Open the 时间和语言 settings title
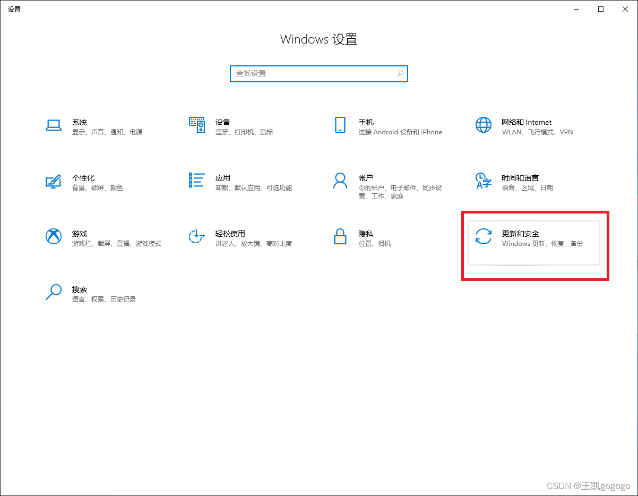Screen dimensions: 638x496 coord(521,178)
